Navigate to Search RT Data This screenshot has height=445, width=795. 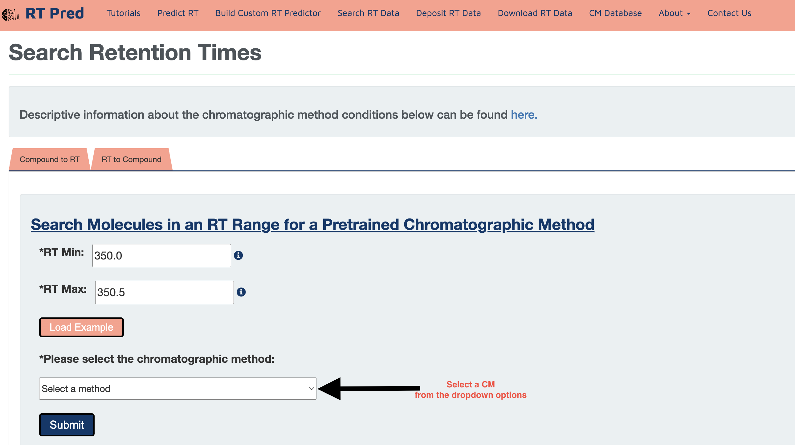click(x=368, y=13)
